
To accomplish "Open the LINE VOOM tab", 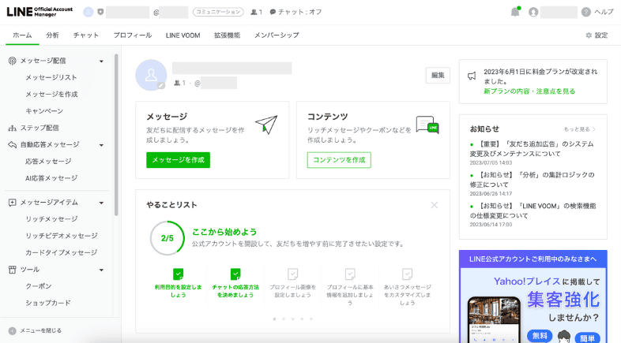I will coord(183,35).
